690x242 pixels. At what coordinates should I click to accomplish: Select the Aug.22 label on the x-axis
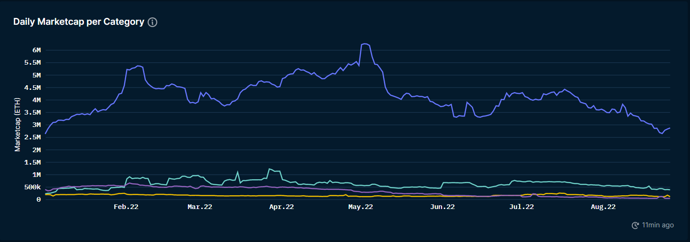(603, 207)
